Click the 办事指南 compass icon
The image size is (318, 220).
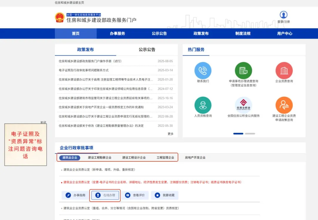pos(68,195)
